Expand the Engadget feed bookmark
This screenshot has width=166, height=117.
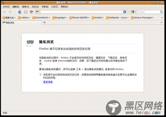(x=66, y=18)
